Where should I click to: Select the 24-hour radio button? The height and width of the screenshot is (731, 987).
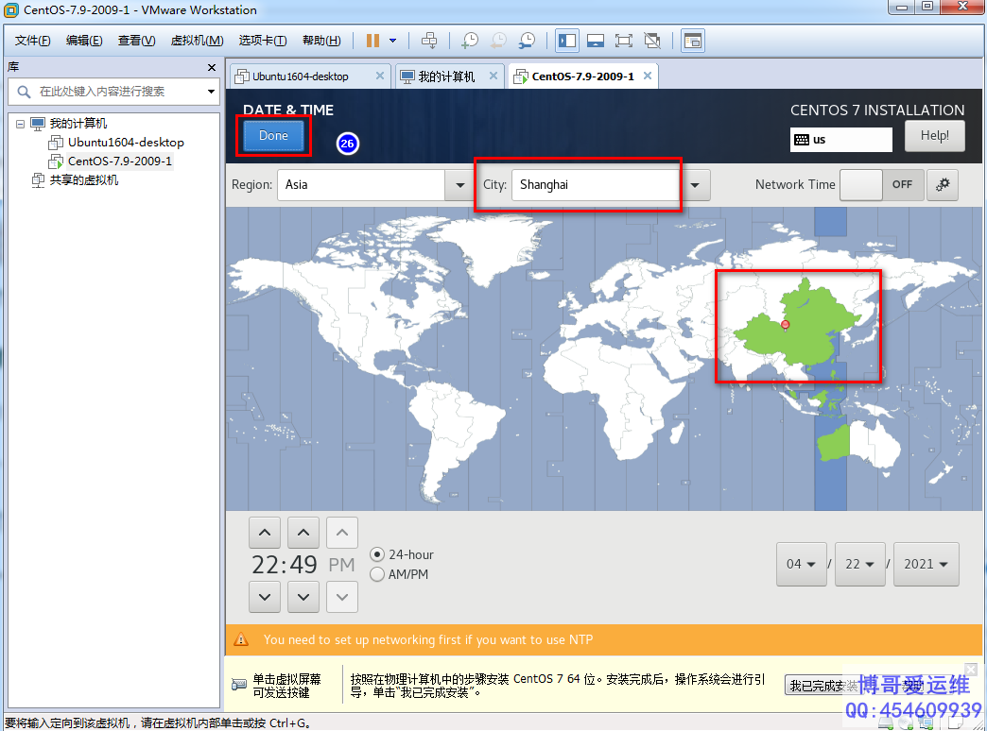[378, 555]
